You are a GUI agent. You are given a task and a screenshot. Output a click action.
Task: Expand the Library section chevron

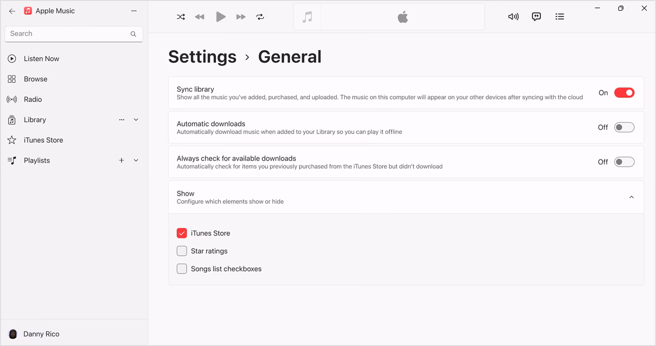[x=136, y=120]
